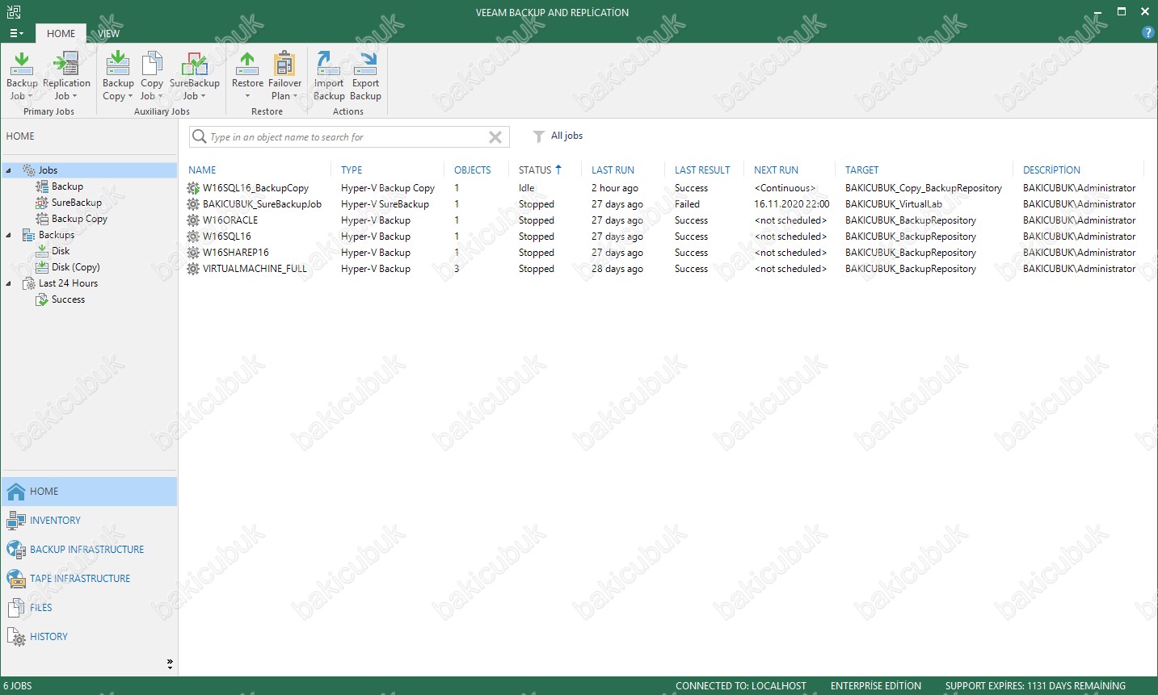Sort by the TYPE column header
This screenshot has width=1158, height=695.
click(352, 170)
